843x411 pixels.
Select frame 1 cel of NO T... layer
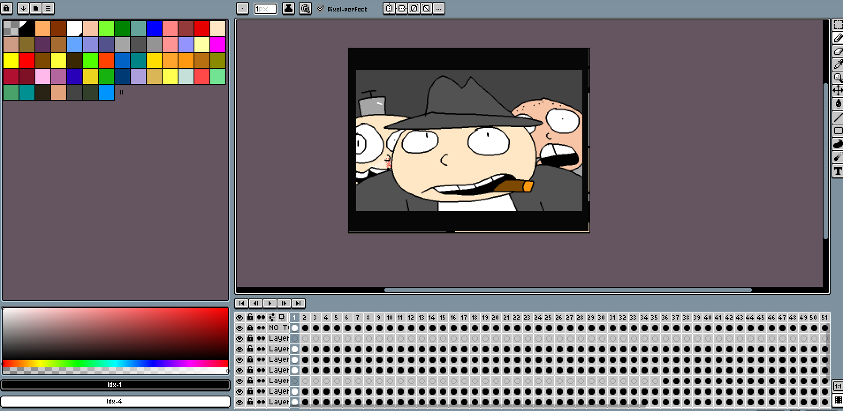295,328
